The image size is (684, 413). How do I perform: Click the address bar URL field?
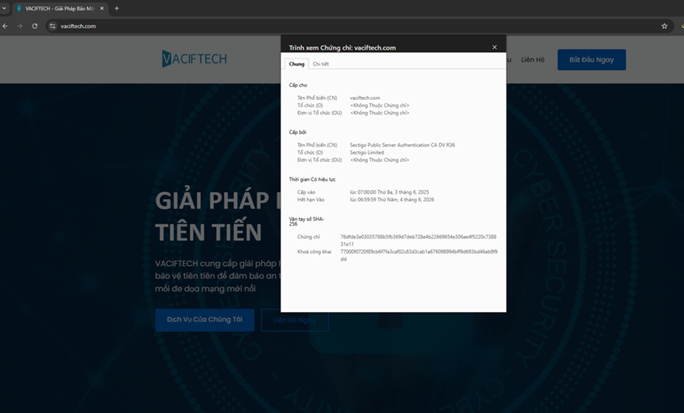[x=351, y=26]
